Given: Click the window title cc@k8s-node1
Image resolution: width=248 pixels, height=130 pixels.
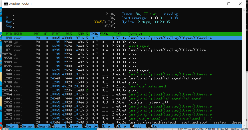Looking at the screenshot, I should [x=21, y=4].
